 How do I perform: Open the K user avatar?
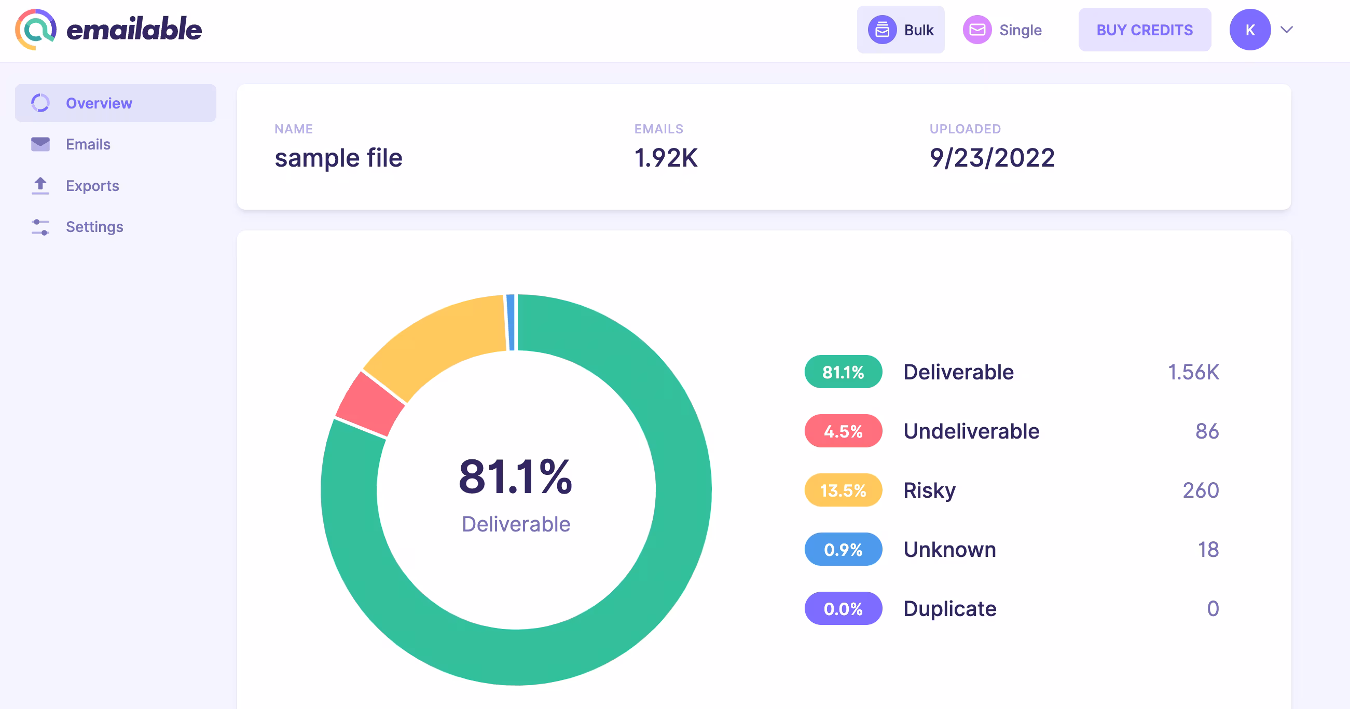(x=1249, y=30)
